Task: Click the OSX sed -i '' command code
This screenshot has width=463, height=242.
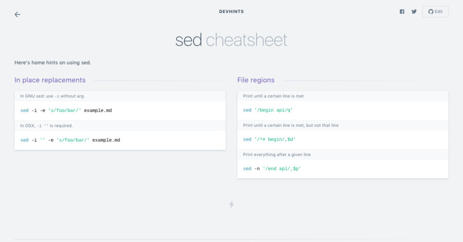Action: 70,140
